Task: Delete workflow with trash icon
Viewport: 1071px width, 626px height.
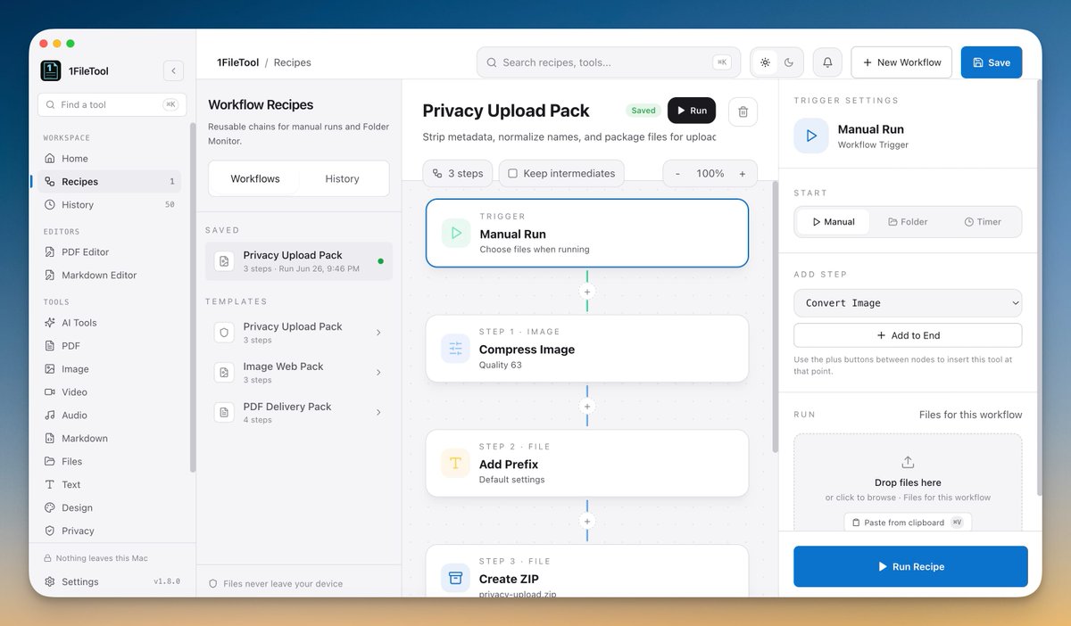Action: point(743,111)
